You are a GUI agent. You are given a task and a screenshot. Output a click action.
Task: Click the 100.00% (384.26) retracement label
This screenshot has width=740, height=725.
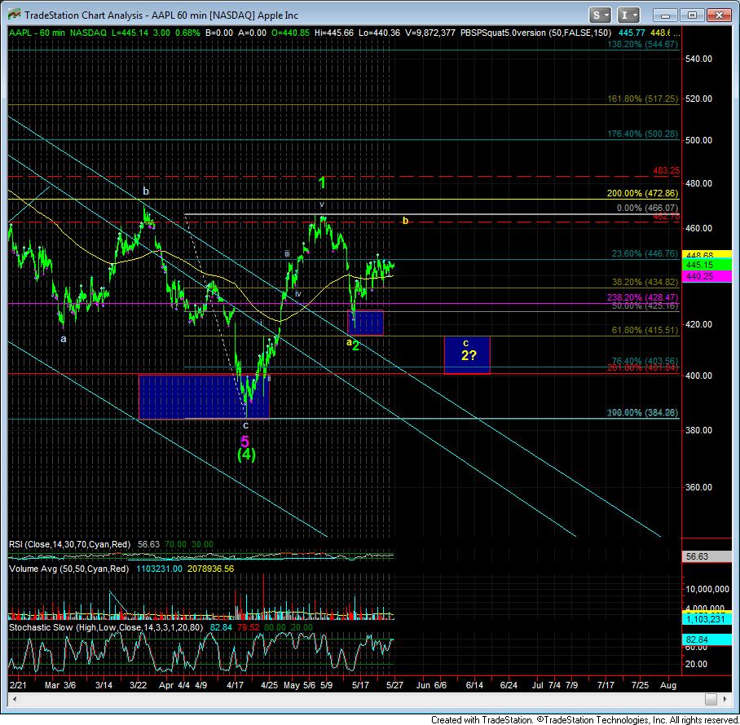pyautogui.click(x=643, y=413)
